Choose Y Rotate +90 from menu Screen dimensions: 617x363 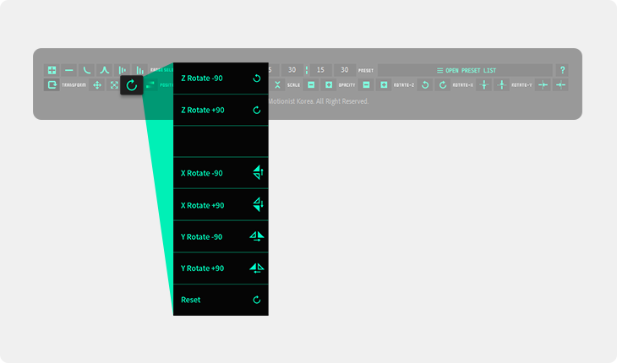click(x=221, y=268)
